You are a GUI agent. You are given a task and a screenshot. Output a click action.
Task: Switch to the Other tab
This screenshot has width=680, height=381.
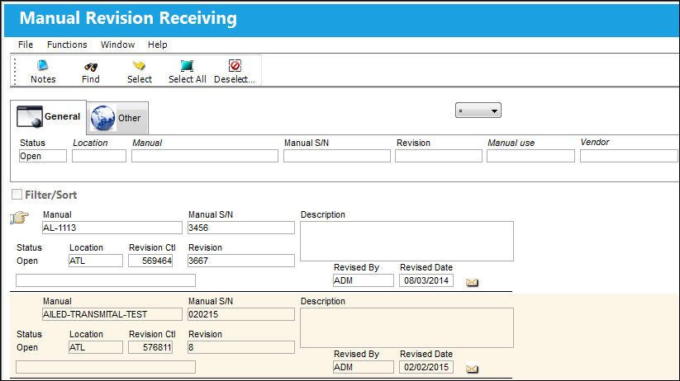tap(117, 118)
